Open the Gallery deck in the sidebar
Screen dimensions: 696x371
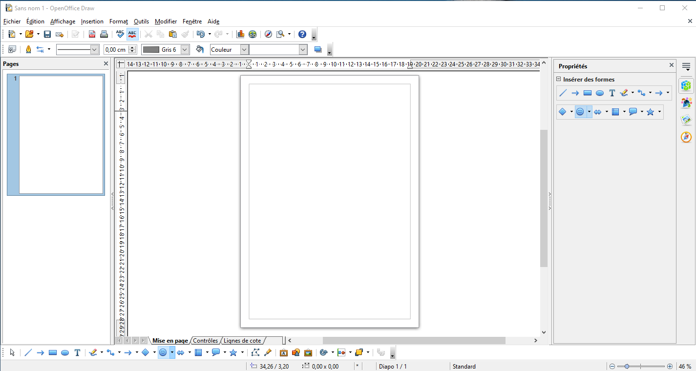(686, 120)
